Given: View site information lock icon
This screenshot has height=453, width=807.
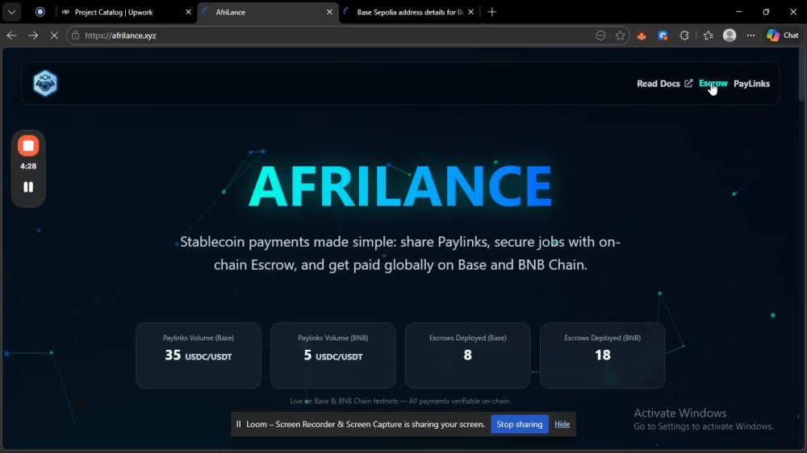Looking at the screenshot, I should (x=76, y=35).
